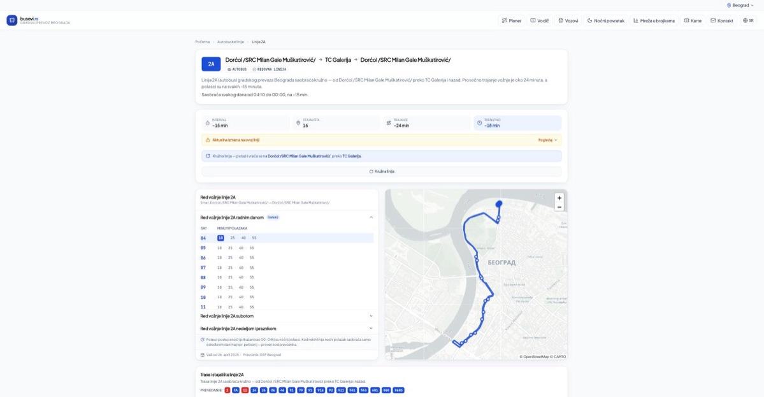The height and width of the screenshot is (397, 764).
Task: Open the Planer route planner
Action: 512,20
